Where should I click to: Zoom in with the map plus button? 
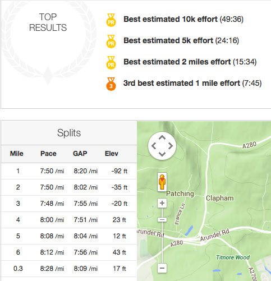pyautogui.click(x=162, y=203)
